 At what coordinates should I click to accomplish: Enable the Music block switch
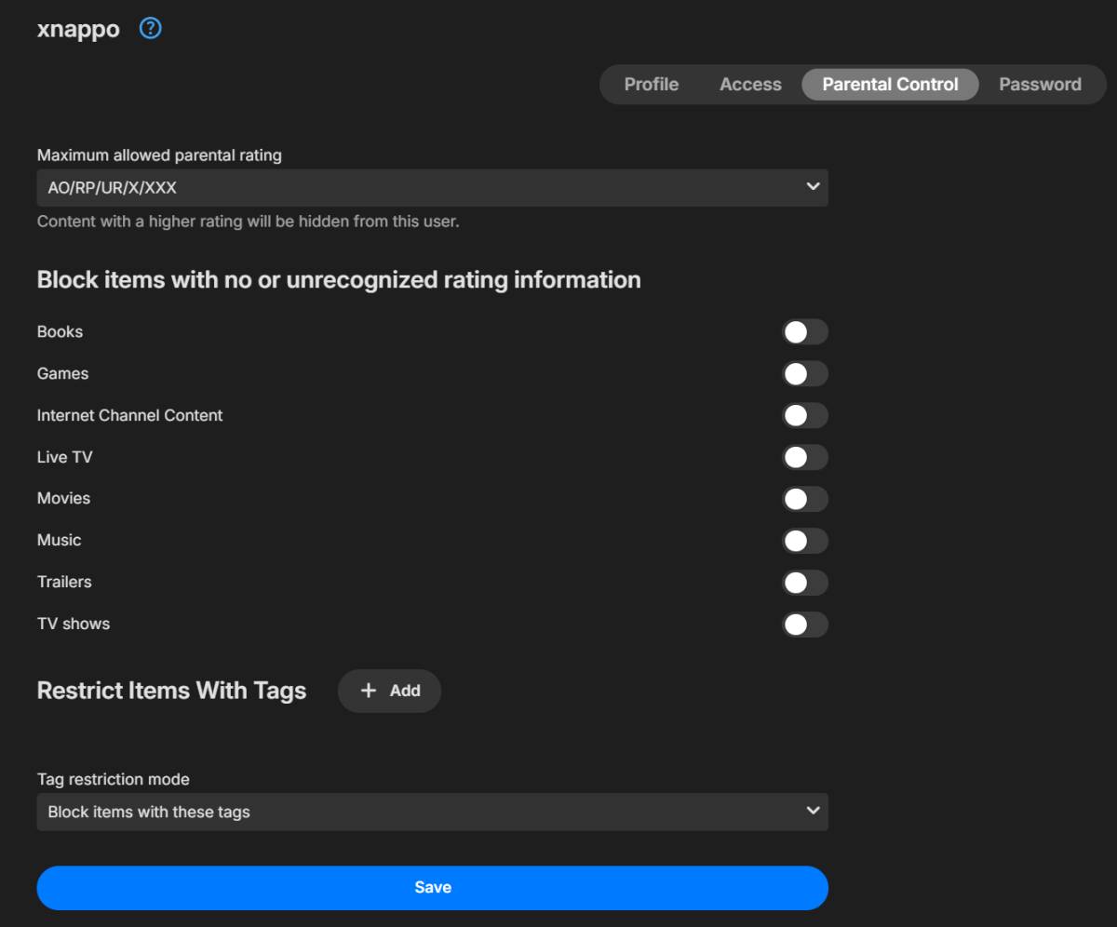(804, 541)
